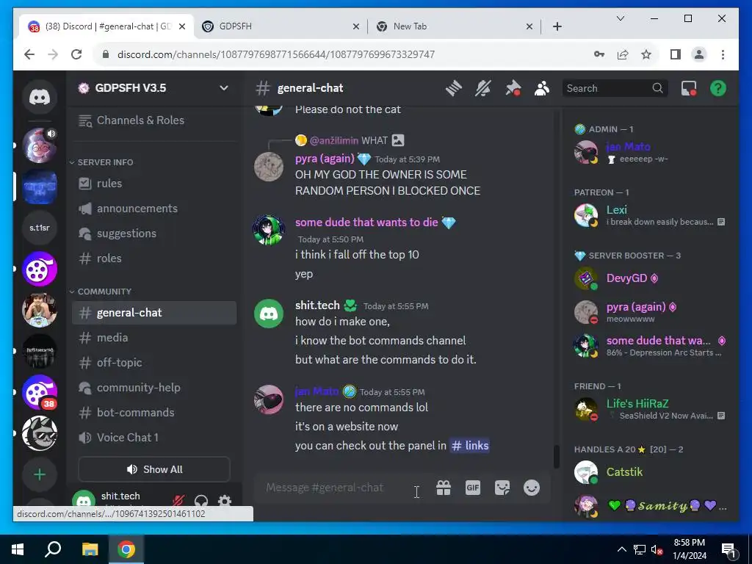Open the s.t1sr server icon
752x564 pixels.
point(40,228)
